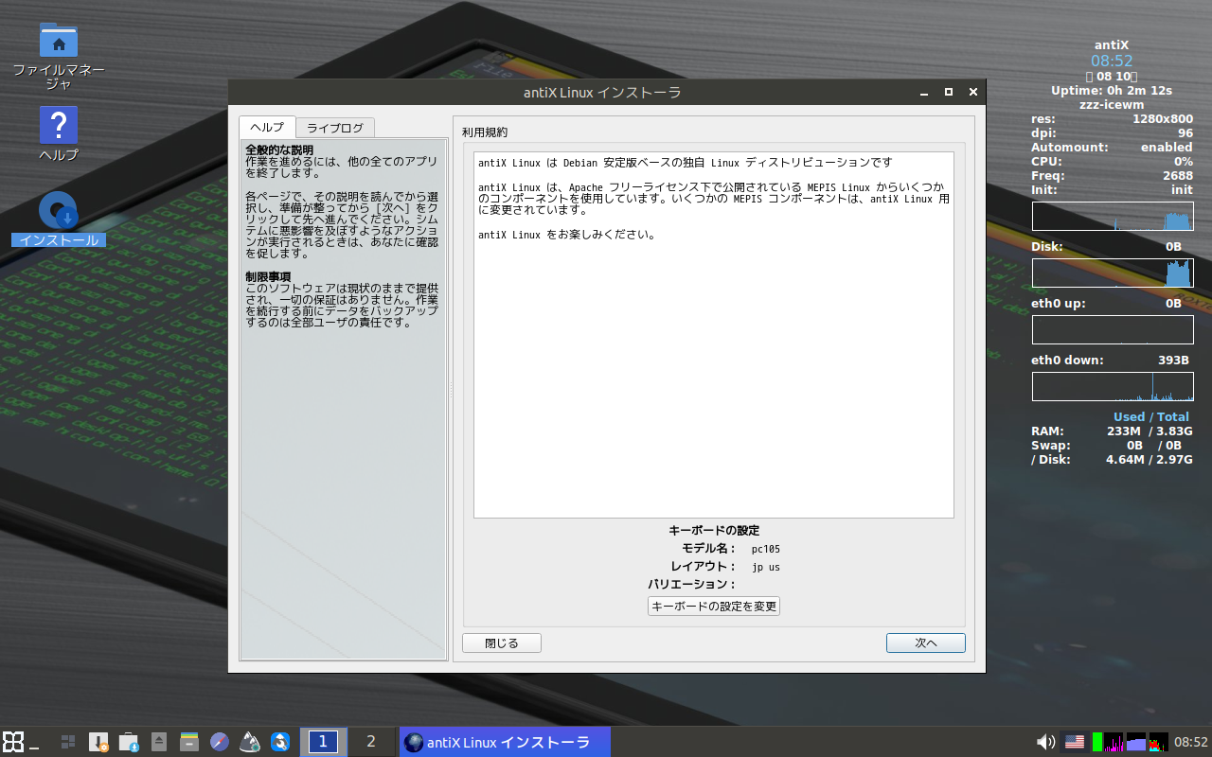Click the splitter handle beside the help panel
This screenshot has height=757, width=1212.
tap(450, 390)
